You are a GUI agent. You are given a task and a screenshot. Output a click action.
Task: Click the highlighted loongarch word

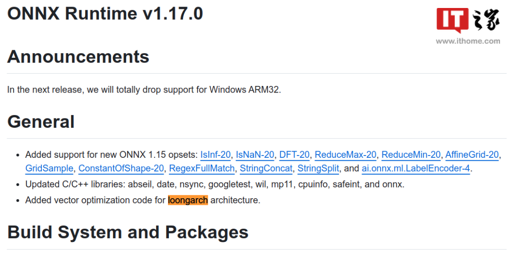click(188, 200)
